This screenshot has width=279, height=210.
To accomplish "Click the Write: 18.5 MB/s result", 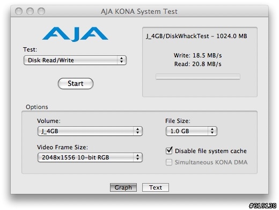I will (198, 55).
